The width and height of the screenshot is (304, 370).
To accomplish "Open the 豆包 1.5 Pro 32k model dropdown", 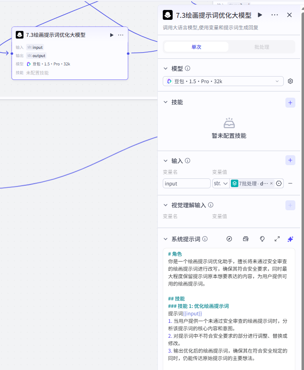I will 223,81.
